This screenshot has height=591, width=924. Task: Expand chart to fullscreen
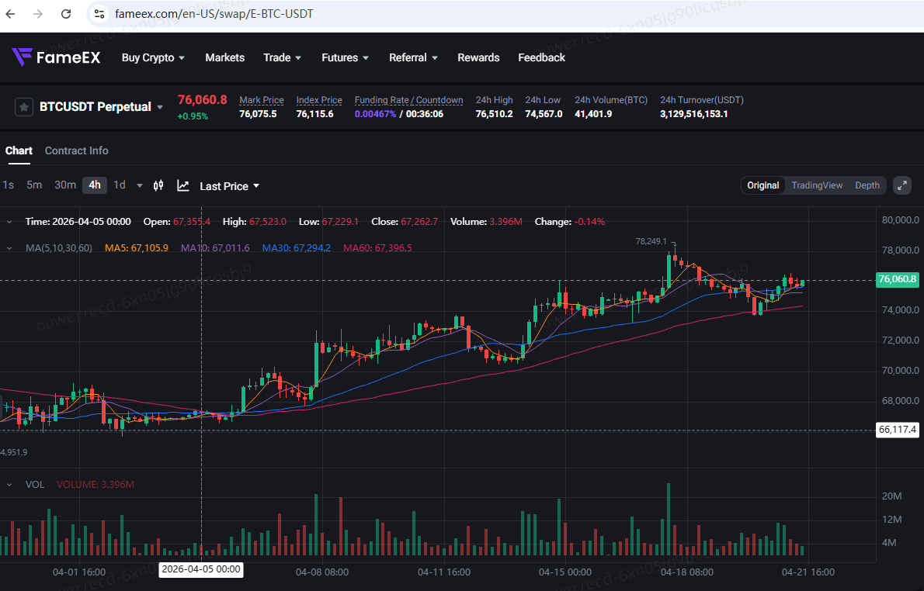[x=901, y=185]
